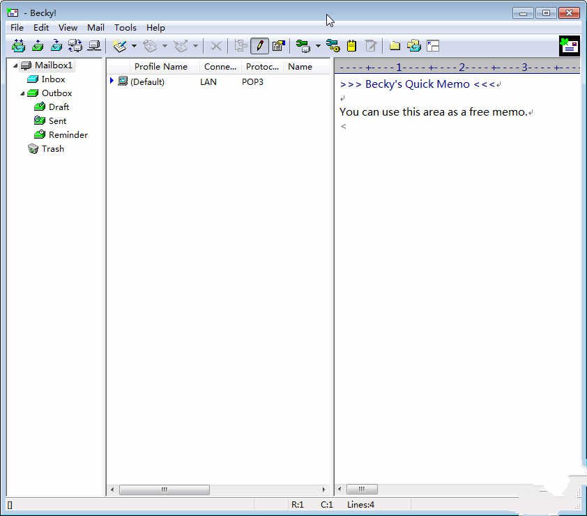Collapse the Mailbox1 tree node

coord(15,65)
